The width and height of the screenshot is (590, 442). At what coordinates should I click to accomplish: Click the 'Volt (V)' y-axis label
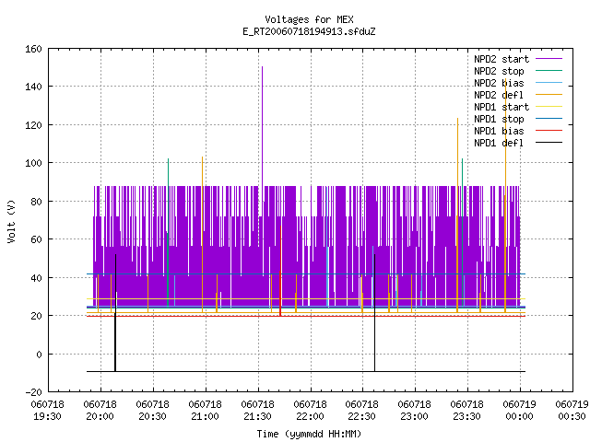click(x=11, y=221)
